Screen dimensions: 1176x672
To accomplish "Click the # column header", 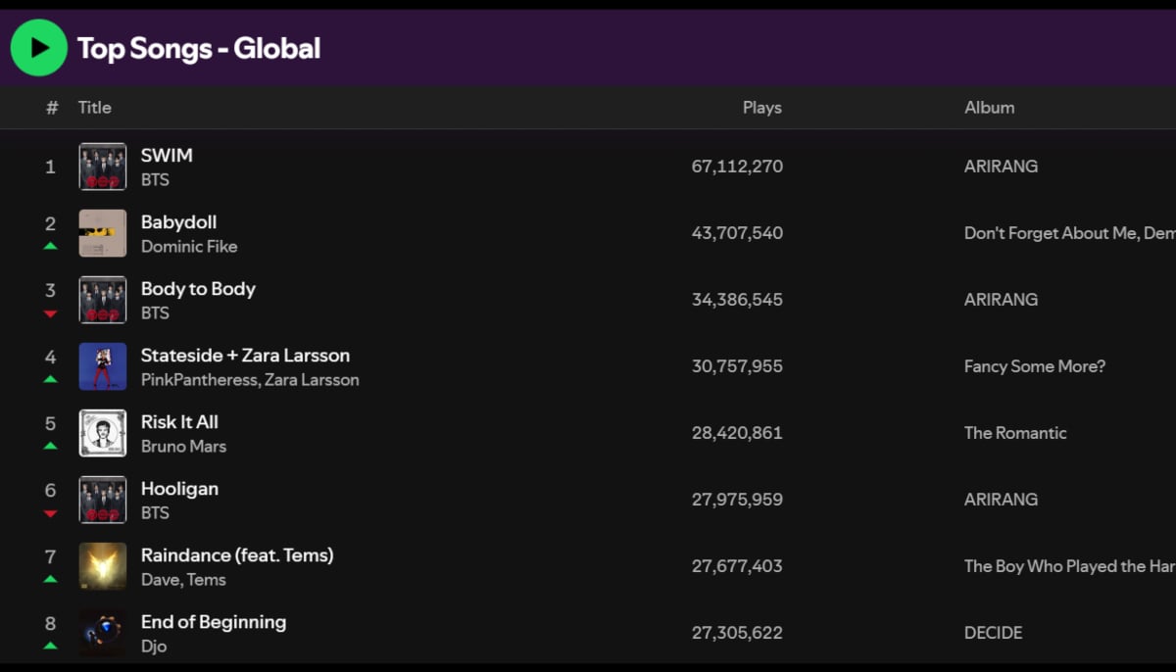I will tap(51, 108).
